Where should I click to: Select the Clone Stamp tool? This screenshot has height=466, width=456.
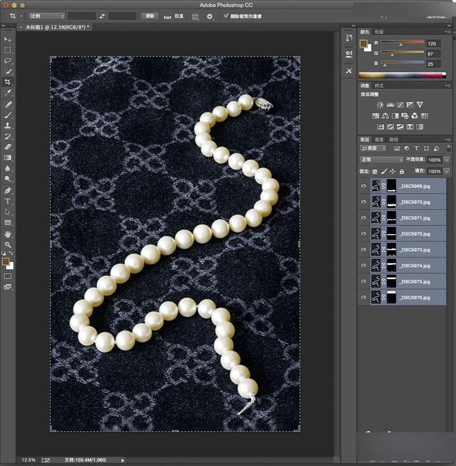pyautogui.click(x=8, y=126)
